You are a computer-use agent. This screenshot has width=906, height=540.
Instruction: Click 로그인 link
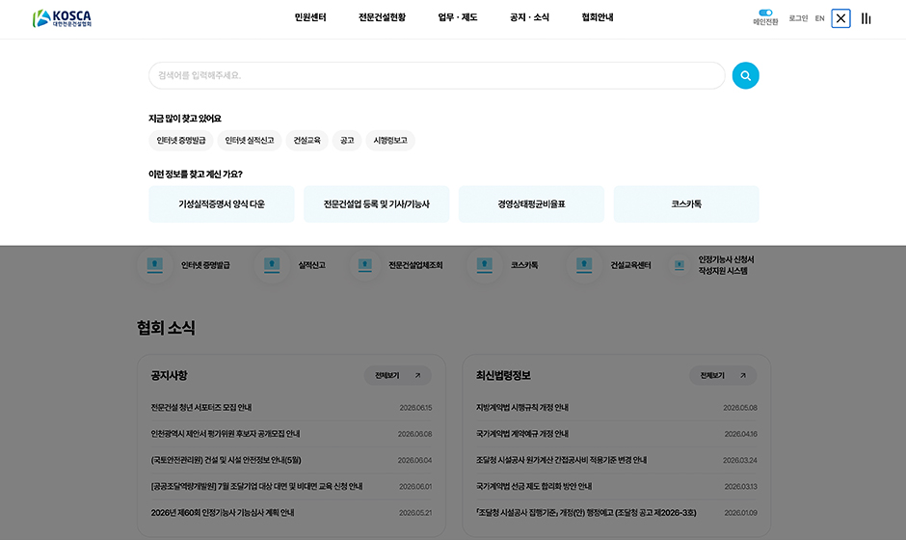pos(798,18)
